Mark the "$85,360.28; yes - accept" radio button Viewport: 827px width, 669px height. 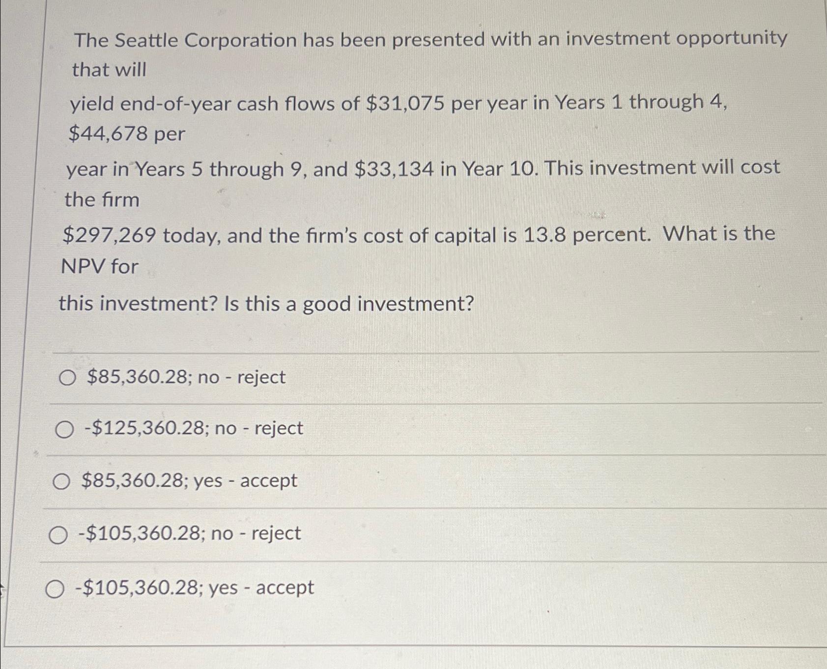[61, 482]
